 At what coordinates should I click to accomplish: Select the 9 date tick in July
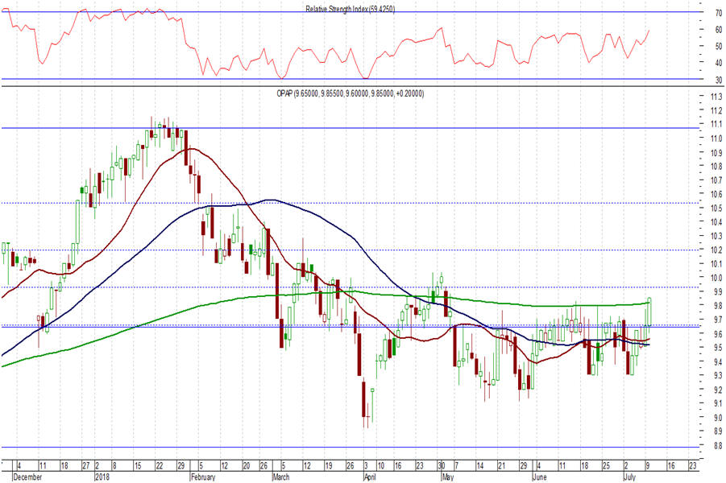[647, 466]
